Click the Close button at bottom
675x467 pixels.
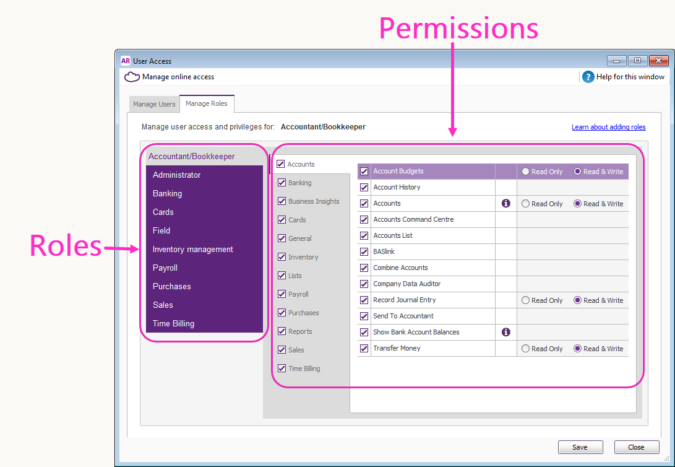coord(636,447)
